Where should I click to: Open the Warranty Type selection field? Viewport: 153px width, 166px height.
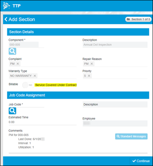[x=43, y=76]
